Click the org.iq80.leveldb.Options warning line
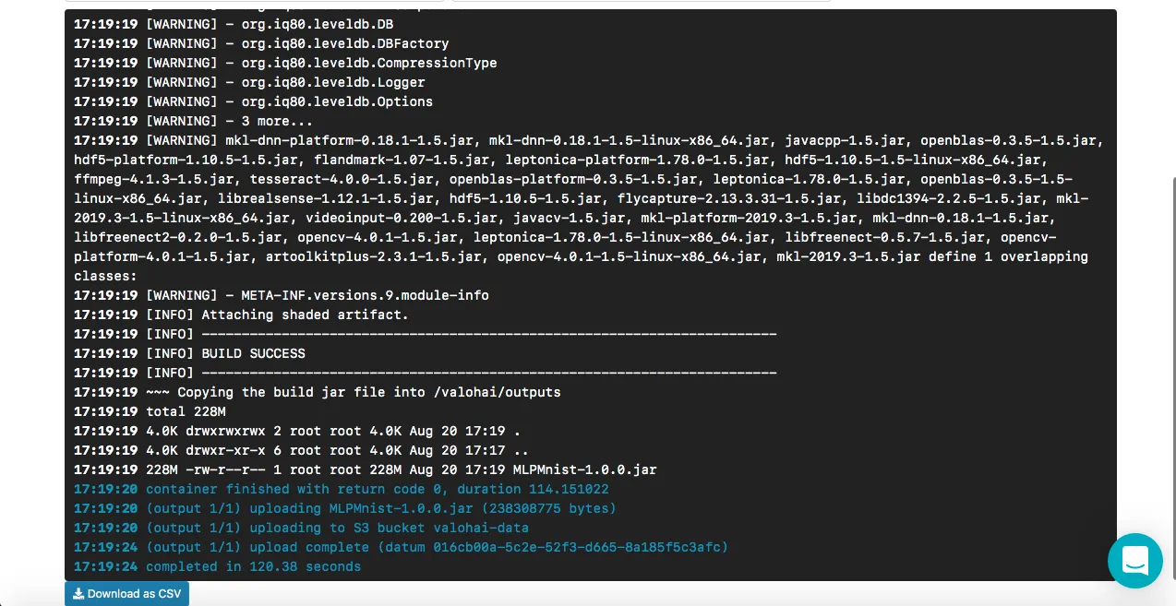 [253, 101]
